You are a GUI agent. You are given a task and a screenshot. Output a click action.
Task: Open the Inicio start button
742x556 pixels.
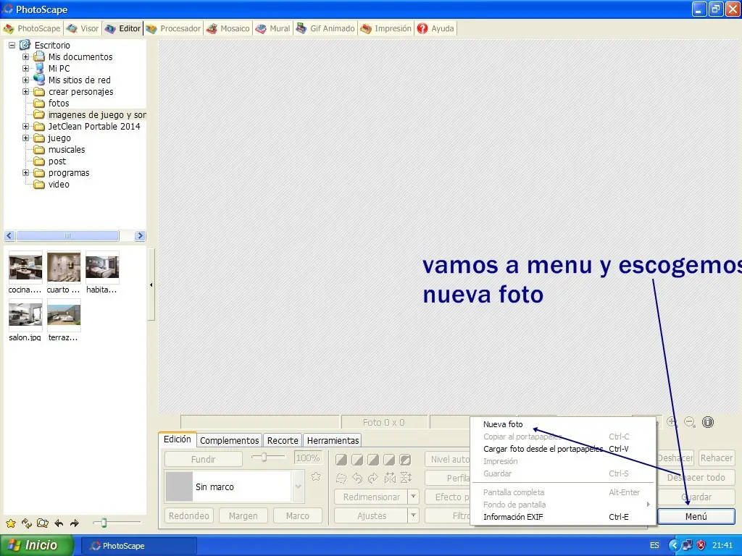37,545
